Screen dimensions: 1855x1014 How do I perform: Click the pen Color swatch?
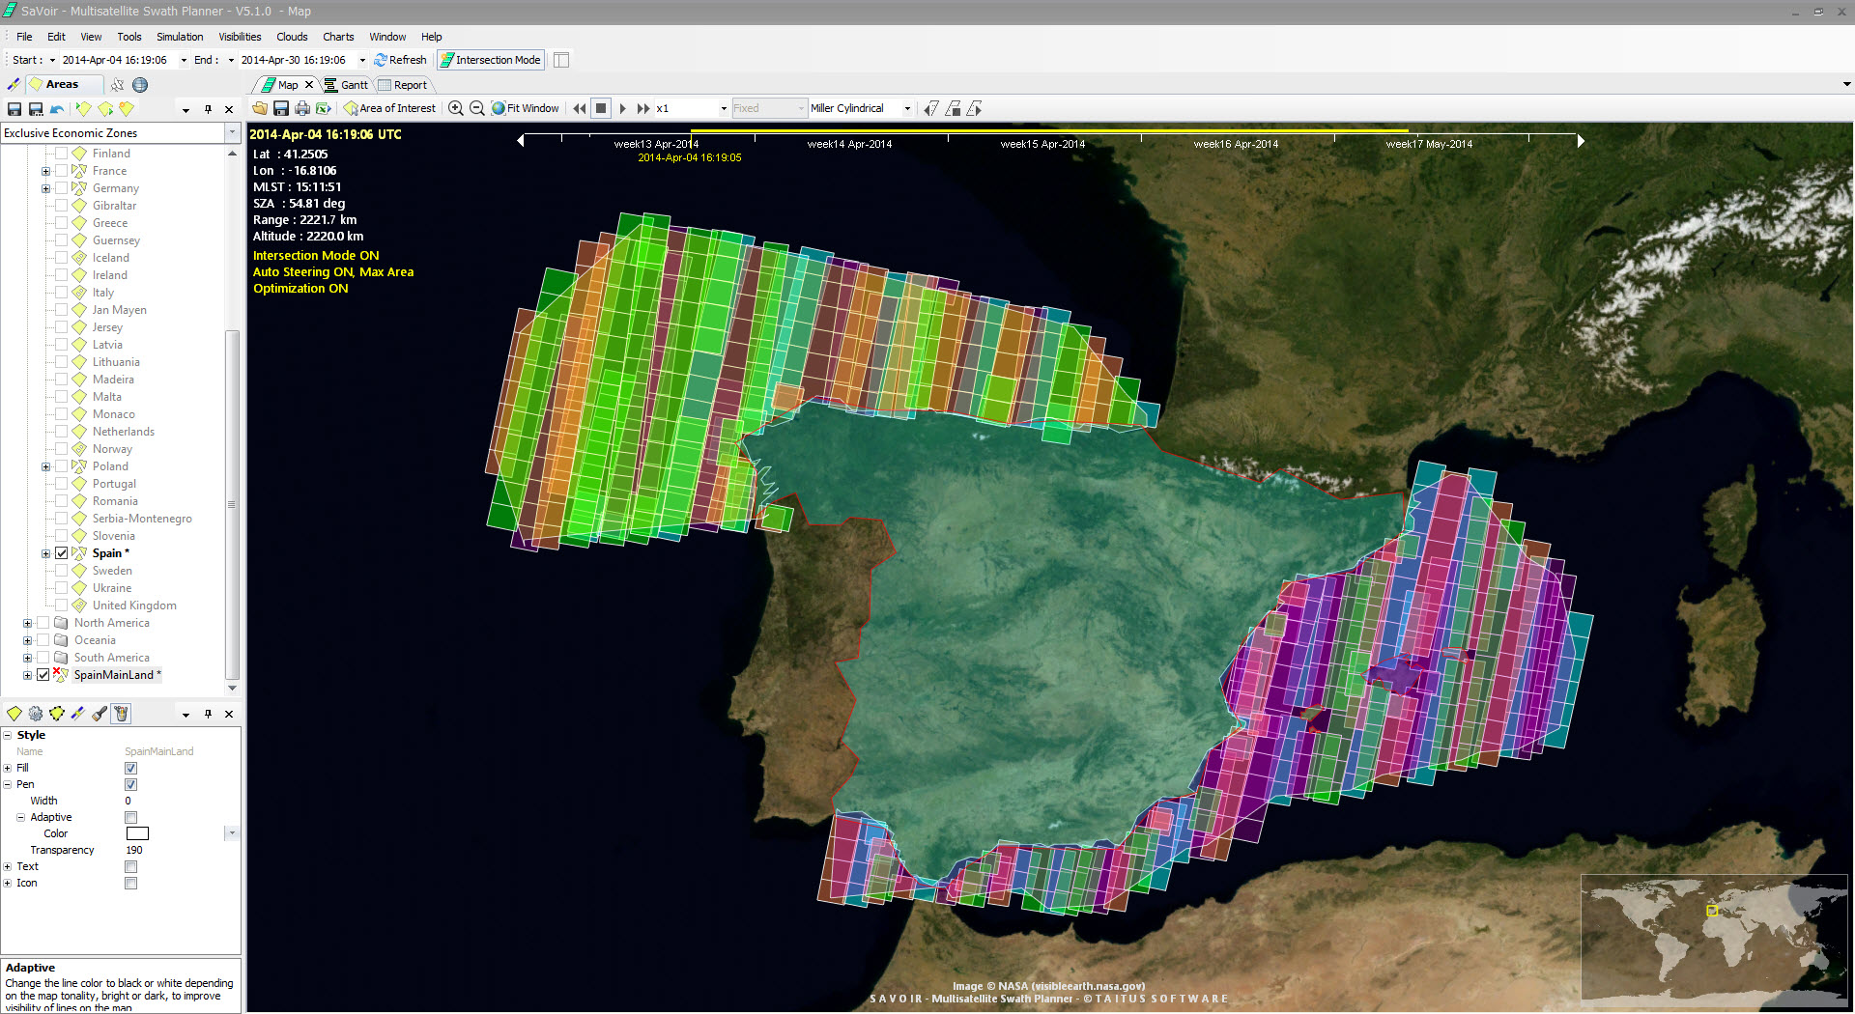click(x=137, y=833)
